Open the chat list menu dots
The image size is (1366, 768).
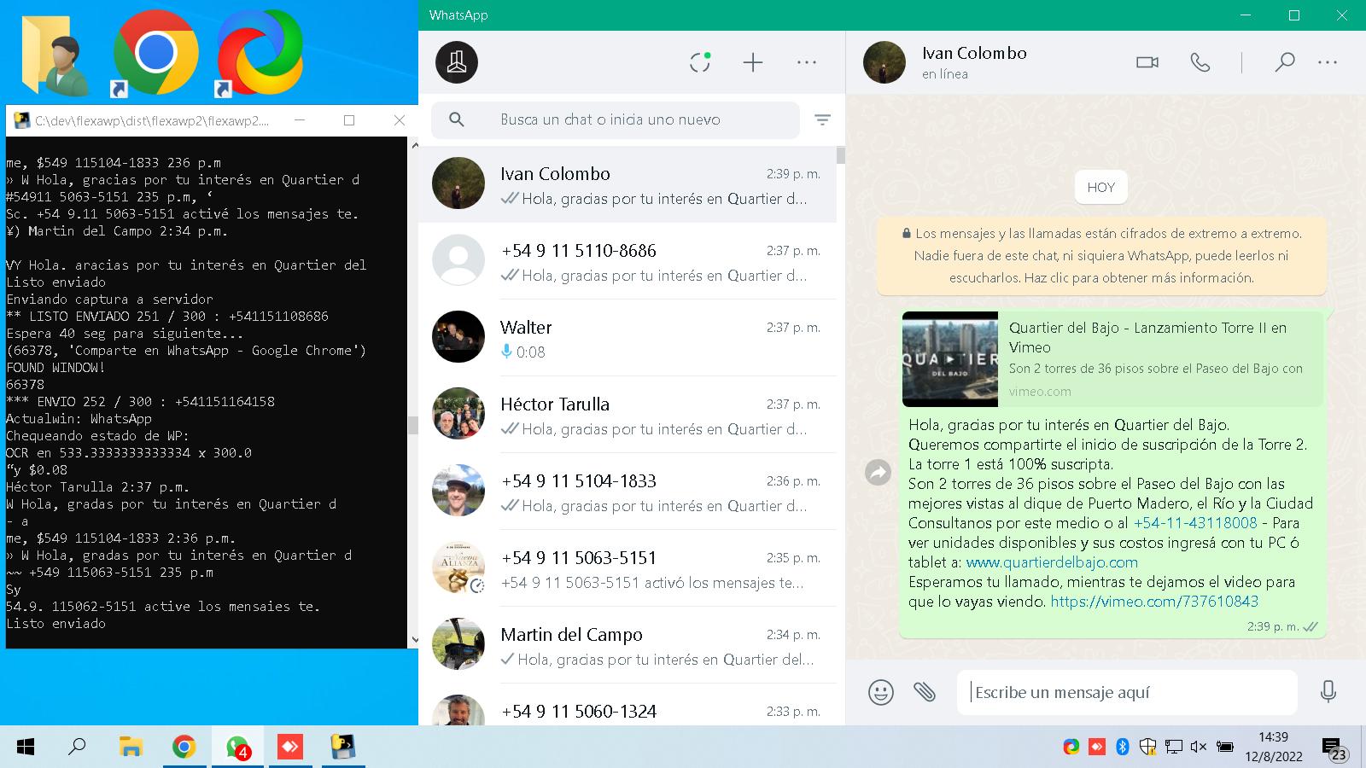(x=807, y=62)
